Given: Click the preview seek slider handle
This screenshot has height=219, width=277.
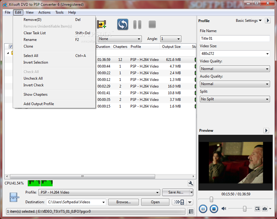Looking at the screenshot, I should (211, 199).
